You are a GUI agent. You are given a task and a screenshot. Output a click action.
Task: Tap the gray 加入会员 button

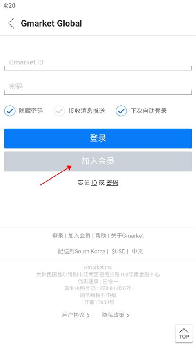[98, 161]
